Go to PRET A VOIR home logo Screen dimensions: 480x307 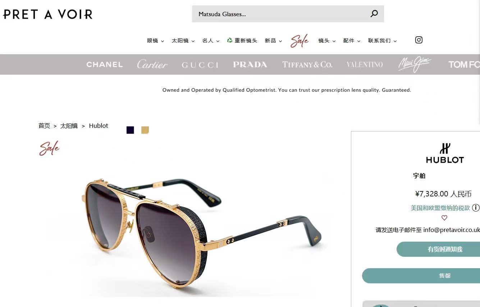(48, 14)
